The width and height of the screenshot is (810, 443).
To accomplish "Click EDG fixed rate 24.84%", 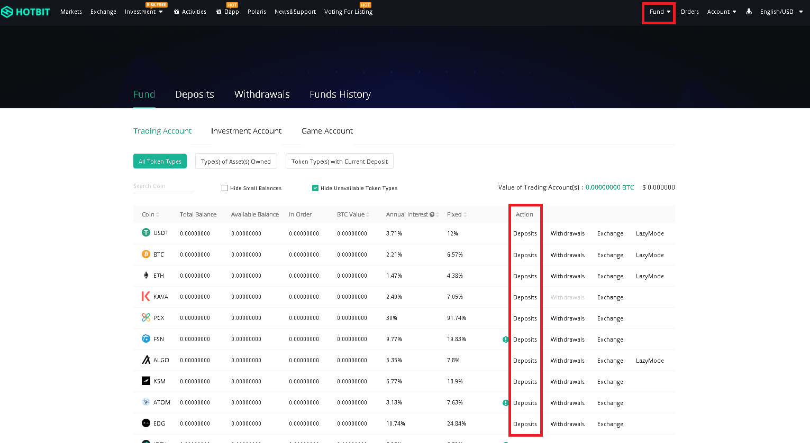I will [457, 423].
